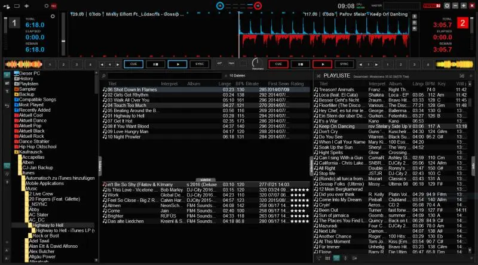This screenshot has width=478, height=265.
Task: Click the Sampler folder icon
Action: tap(16, 89)
